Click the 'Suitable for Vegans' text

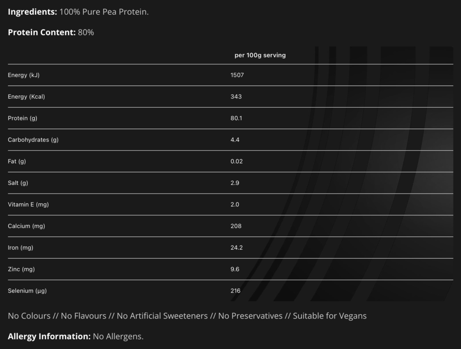[330, 316]
